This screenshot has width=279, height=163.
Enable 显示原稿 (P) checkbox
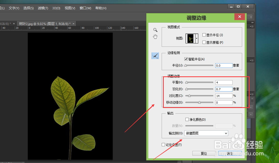[x=204, y=42]
